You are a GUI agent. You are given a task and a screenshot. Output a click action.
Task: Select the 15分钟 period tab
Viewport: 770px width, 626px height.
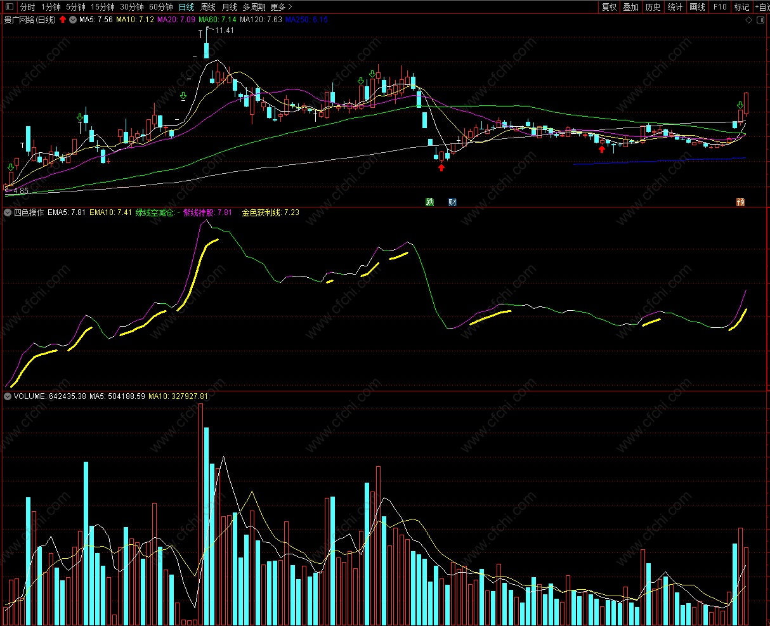coord(103,7)
